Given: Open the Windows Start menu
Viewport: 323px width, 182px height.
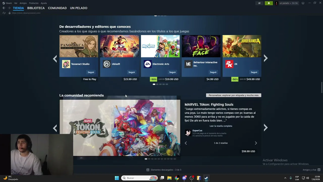Looking at the screenshot, I should tap(117, 178).
